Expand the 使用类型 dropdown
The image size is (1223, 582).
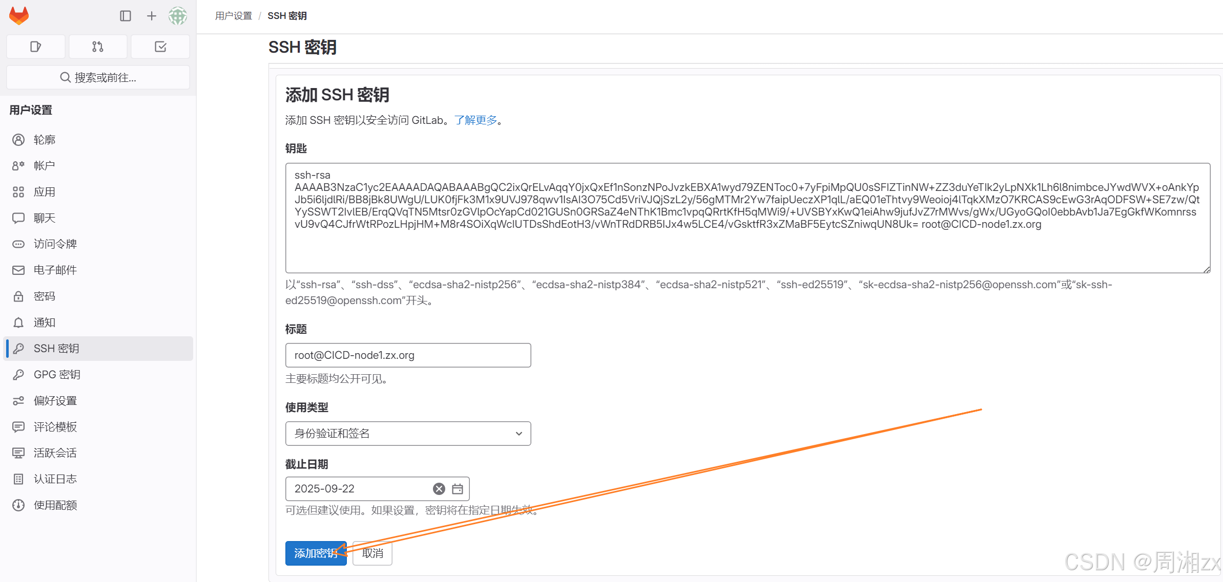pyautogui.click(x=408, y=434)
